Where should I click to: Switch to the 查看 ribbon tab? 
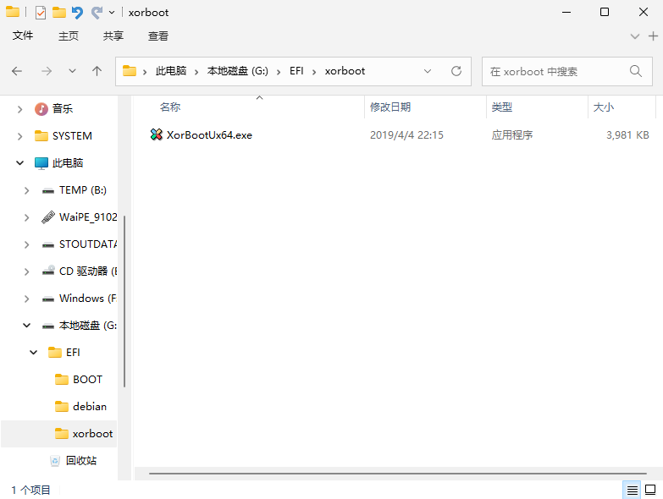coord(158,36)
